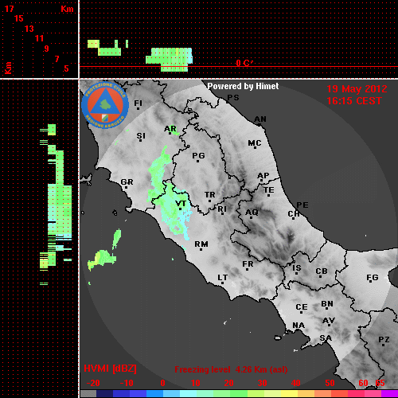Click the CE city label on map

(302, 307)
